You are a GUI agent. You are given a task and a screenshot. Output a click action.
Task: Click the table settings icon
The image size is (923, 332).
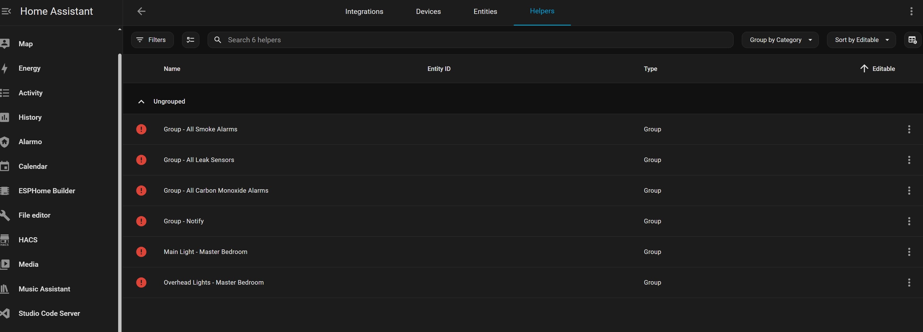coord(912,40)
